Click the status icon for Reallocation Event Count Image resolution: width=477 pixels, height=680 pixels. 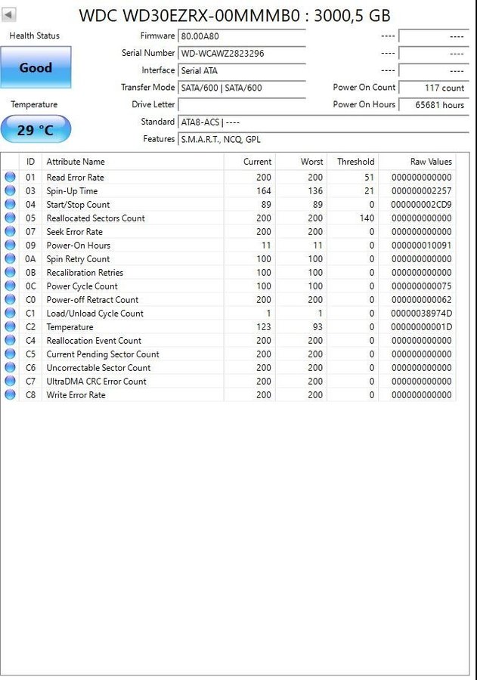(10, 340)
